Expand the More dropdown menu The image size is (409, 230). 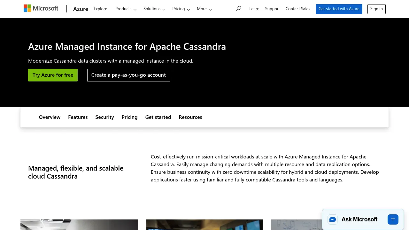click(204, 9)
